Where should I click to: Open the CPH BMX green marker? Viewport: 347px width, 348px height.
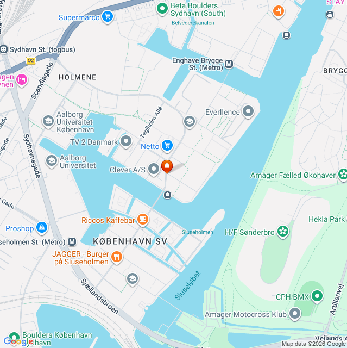(x=317, y=296)
